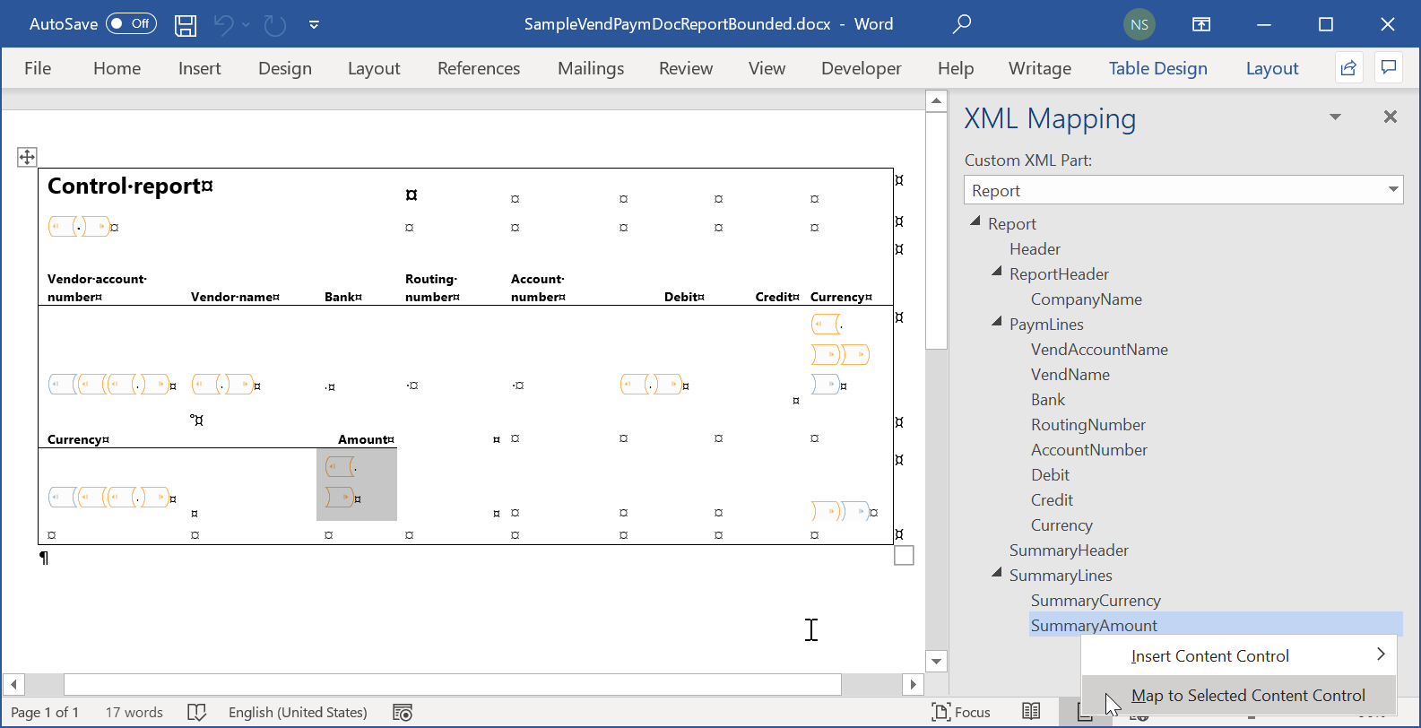Expand Insert Content Control submenu arrow

(x=1381, y=654)
